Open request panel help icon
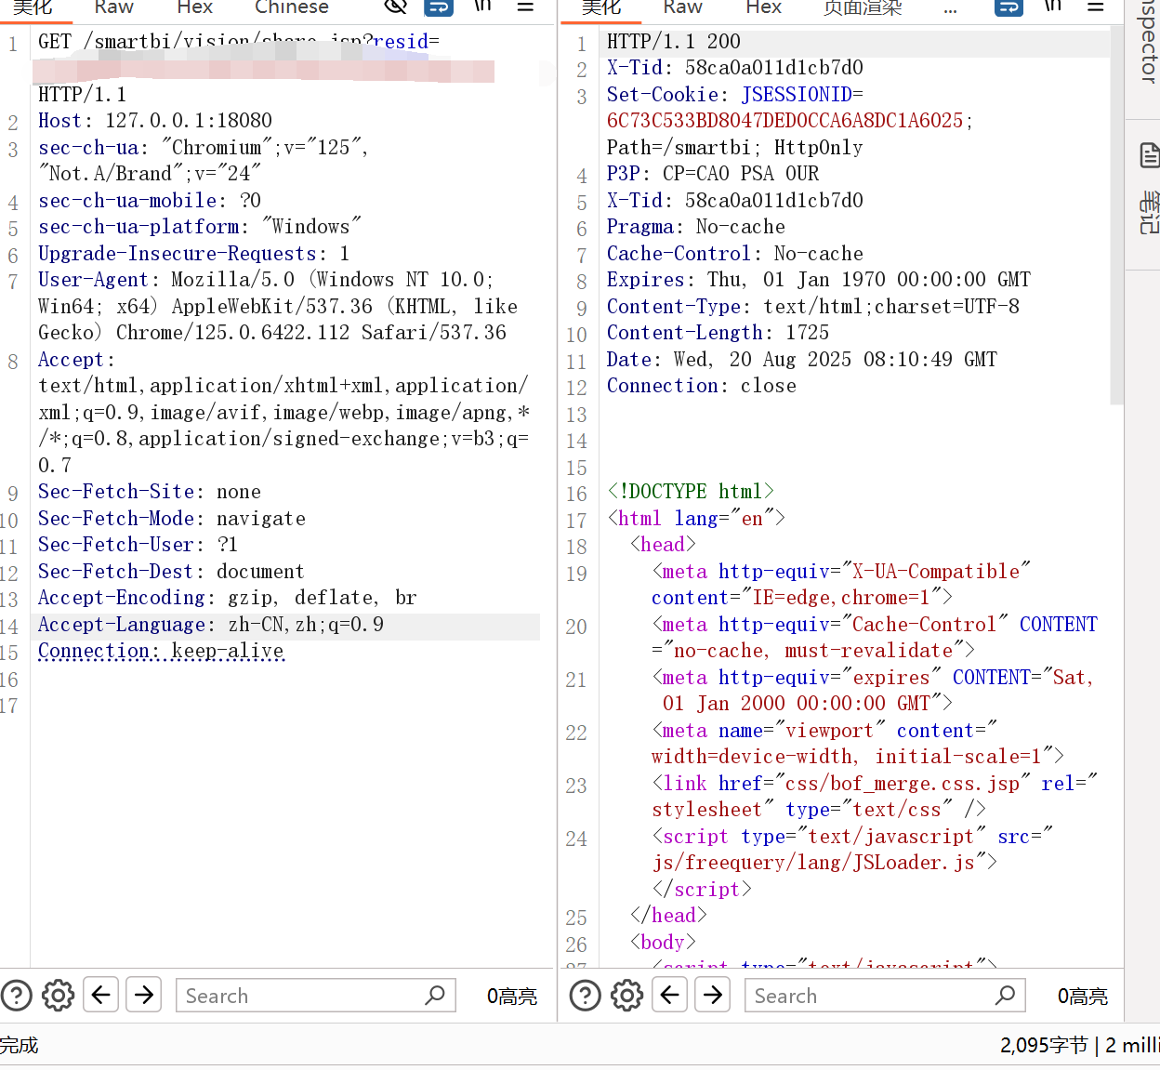Screen dimensions: 1160x1070 (x=17, y=996)
